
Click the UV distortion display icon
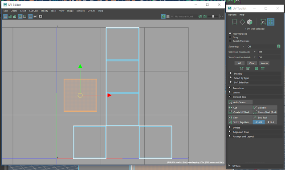[15, 16]
